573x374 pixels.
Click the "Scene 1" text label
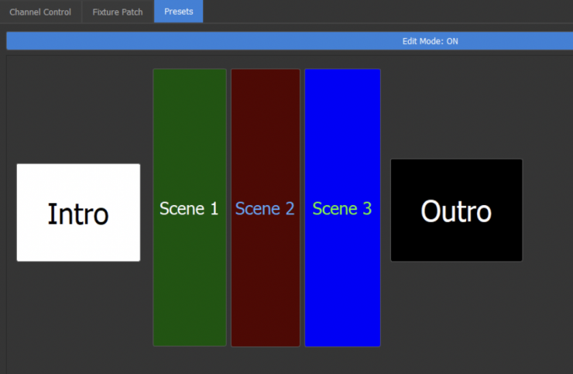[x=189, y=208]
